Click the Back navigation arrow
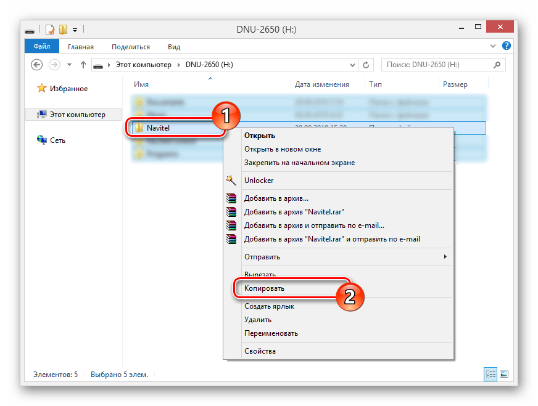This screenshot has height=406, width=538. click(37, 65)
